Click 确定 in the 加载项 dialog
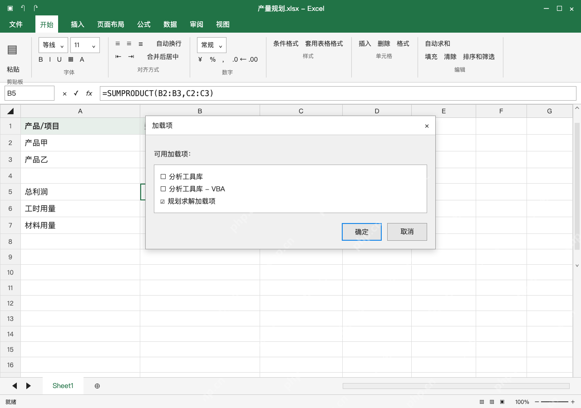Image resolution: width=581 pixels, height=408 pixels. click(362, 232)
